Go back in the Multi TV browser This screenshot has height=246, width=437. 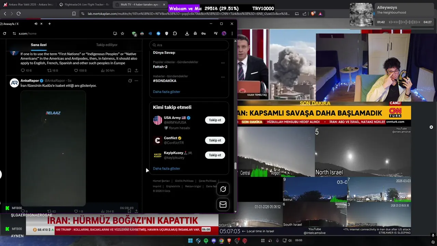(x=5, y=14)
